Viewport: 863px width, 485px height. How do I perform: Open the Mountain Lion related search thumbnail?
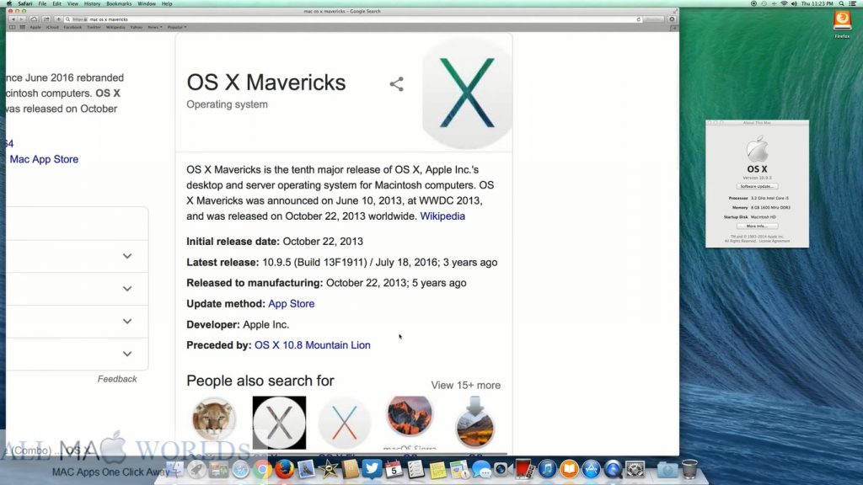[213, 419]
